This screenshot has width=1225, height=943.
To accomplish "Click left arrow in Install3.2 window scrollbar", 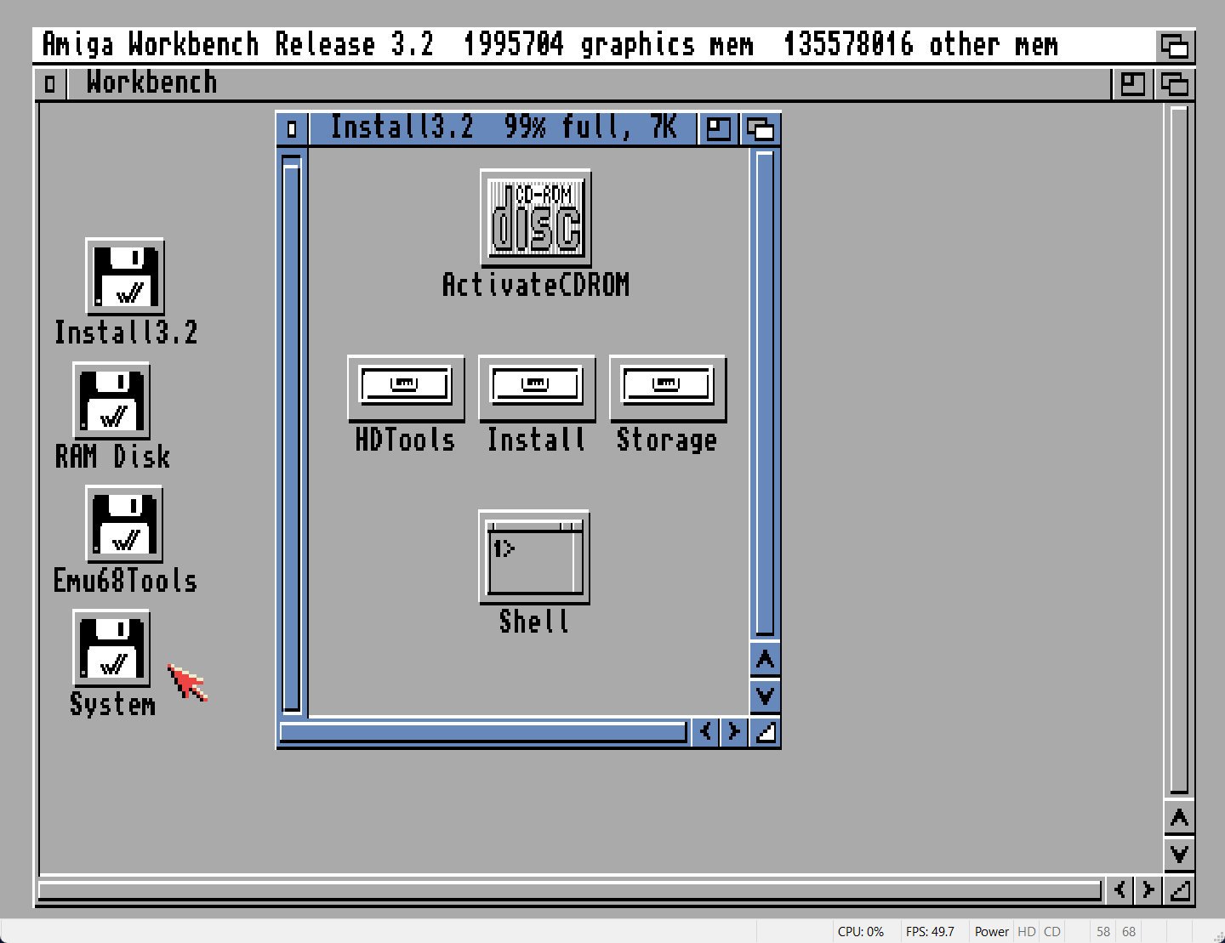I will coord(705,731).
